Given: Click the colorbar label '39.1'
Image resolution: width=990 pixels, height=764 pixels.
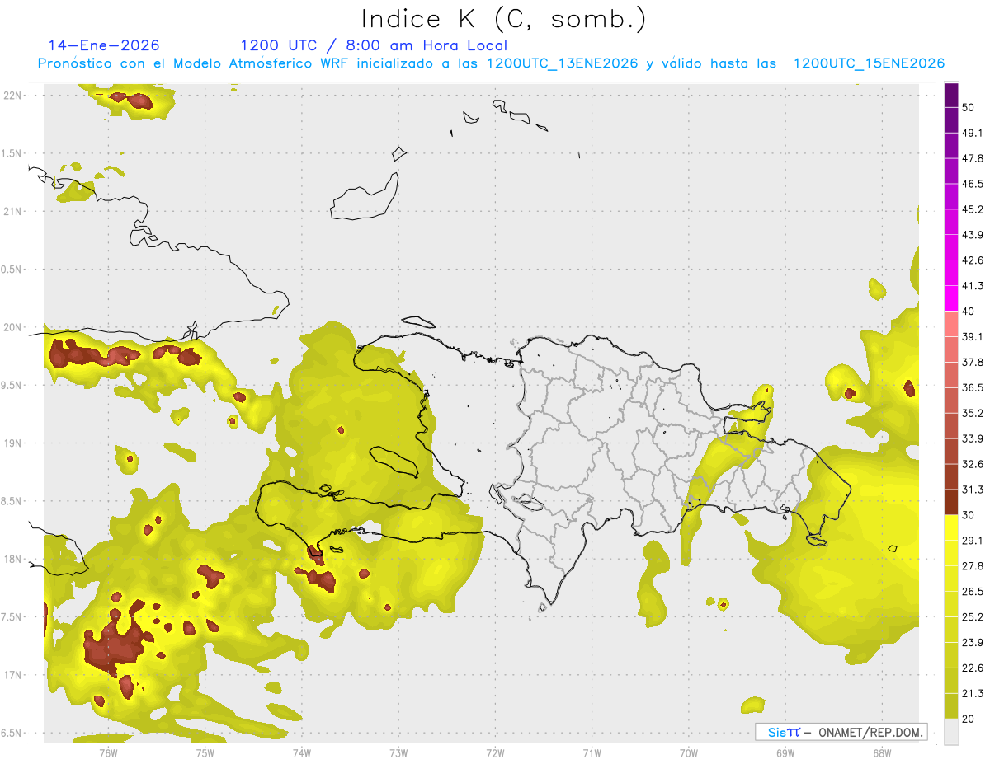Looking at the screenshot, I should tap(973, 337).
